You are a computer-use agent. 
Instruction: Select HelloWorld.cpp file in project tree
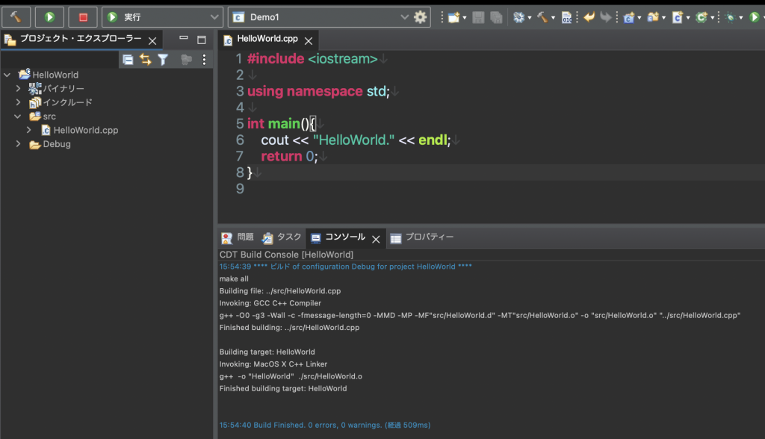[85, 130]
